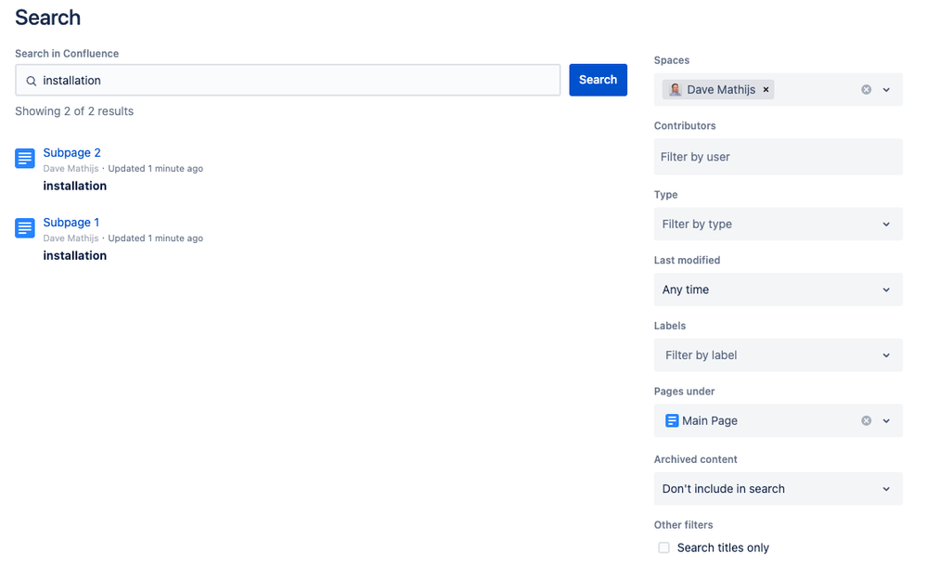Open the Last modified dropdown showing Any time
Viewport: 927px width, 579px height.
coord(778,289)
